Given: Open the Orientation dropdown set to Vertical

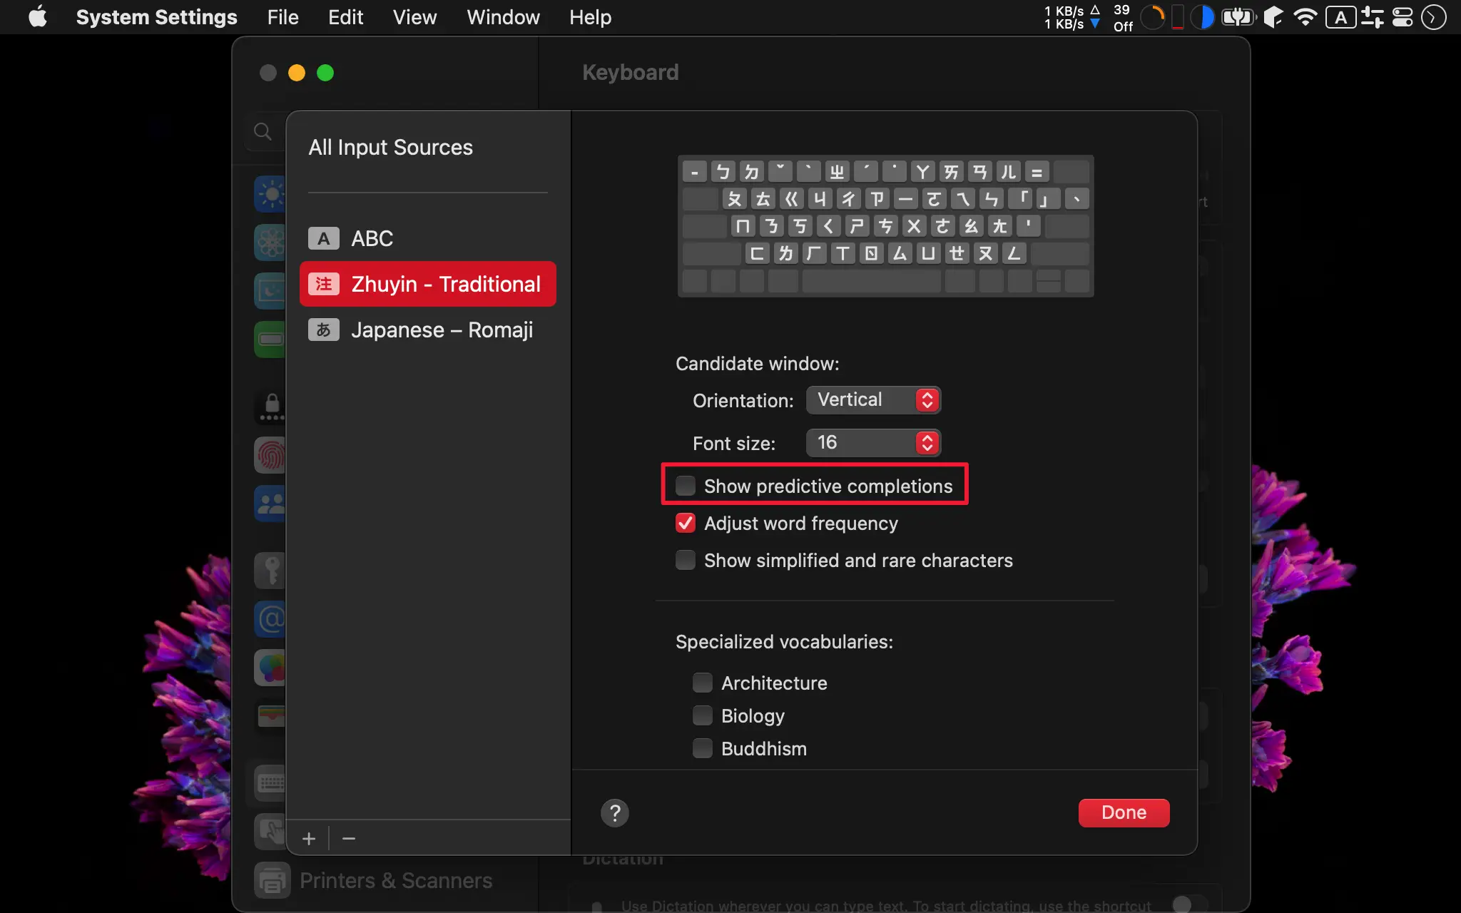Looking at the screenshot, I should (x=873, y=400).
